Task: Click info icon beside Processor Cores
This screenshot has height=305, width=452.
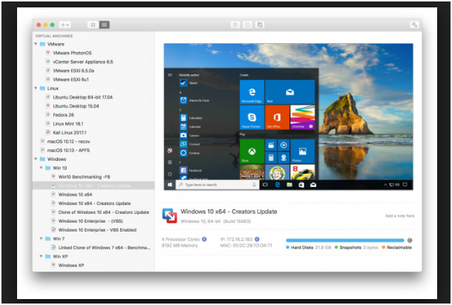Action: [204, 239]
